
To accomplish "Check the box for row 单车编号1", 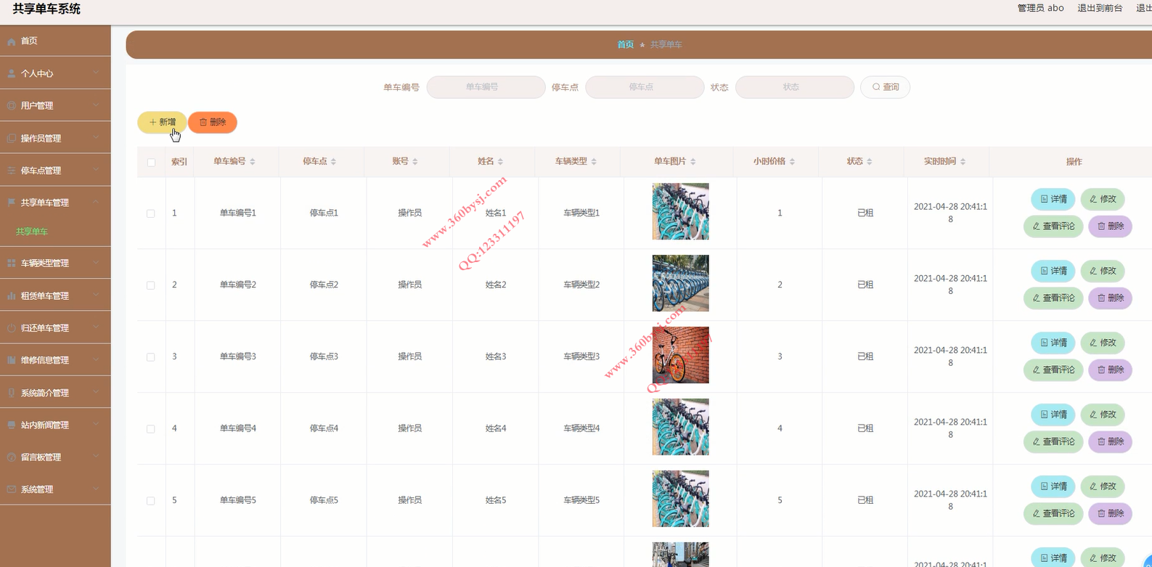I will pyautogui.click(x=151, y=213).
